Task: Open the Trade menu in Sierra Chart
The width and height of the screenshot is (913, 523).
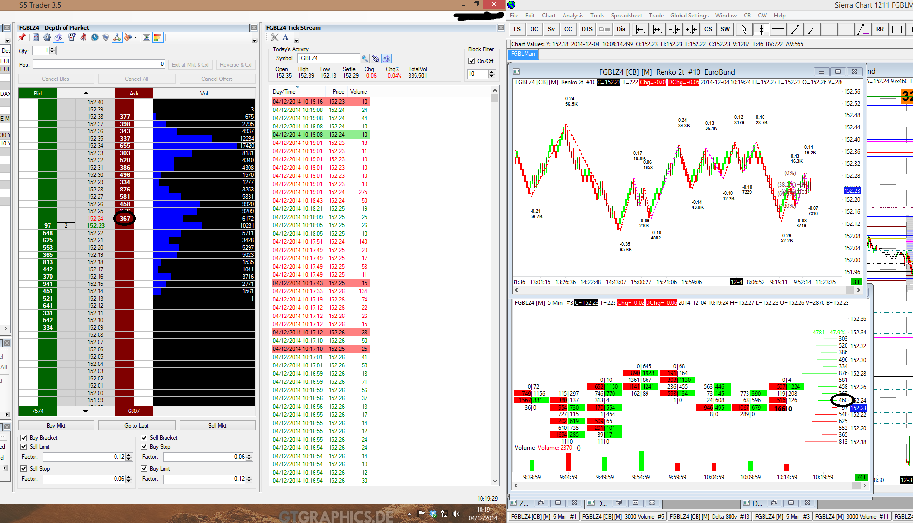Action: coord(656,16)
